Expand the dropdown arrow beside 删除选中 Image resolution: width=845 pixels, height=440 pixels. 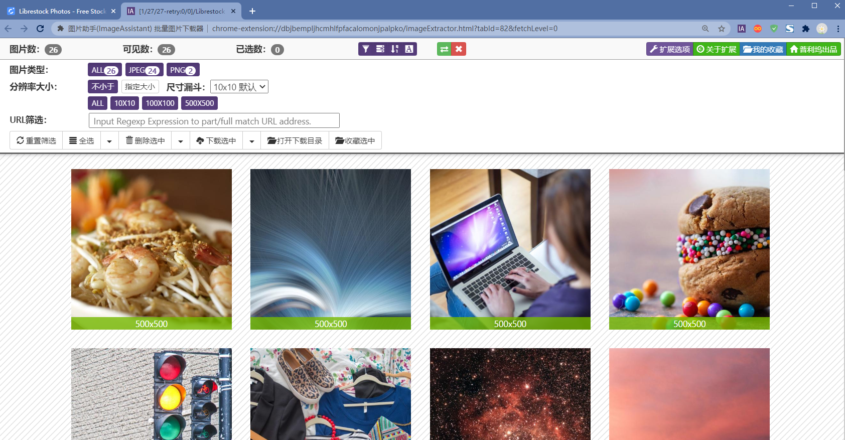181,140
